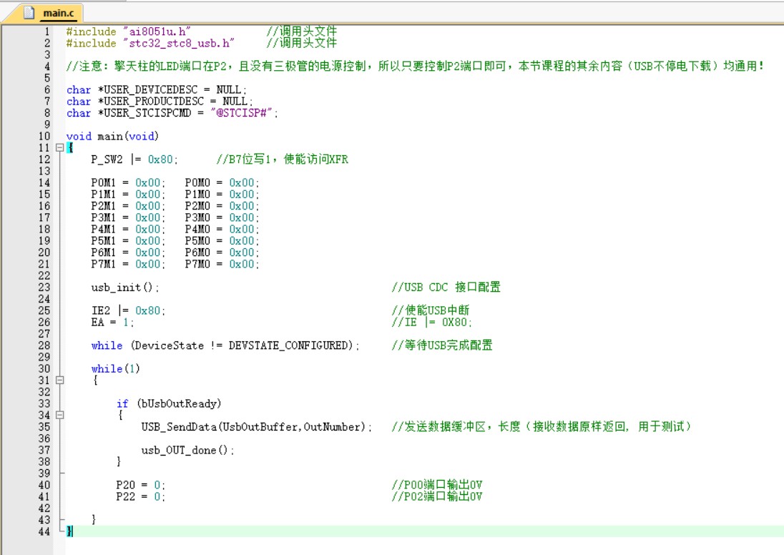Click the //IE |= 0X80 comment
The width and height of the screenshot is (784, 555).
tap(431, 323)
